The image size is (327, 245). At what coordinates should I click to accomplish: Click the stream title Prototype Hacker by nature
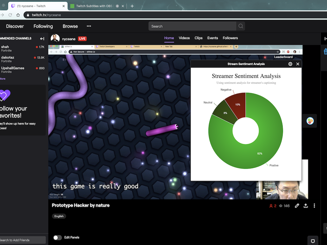(x=81, y=205)
